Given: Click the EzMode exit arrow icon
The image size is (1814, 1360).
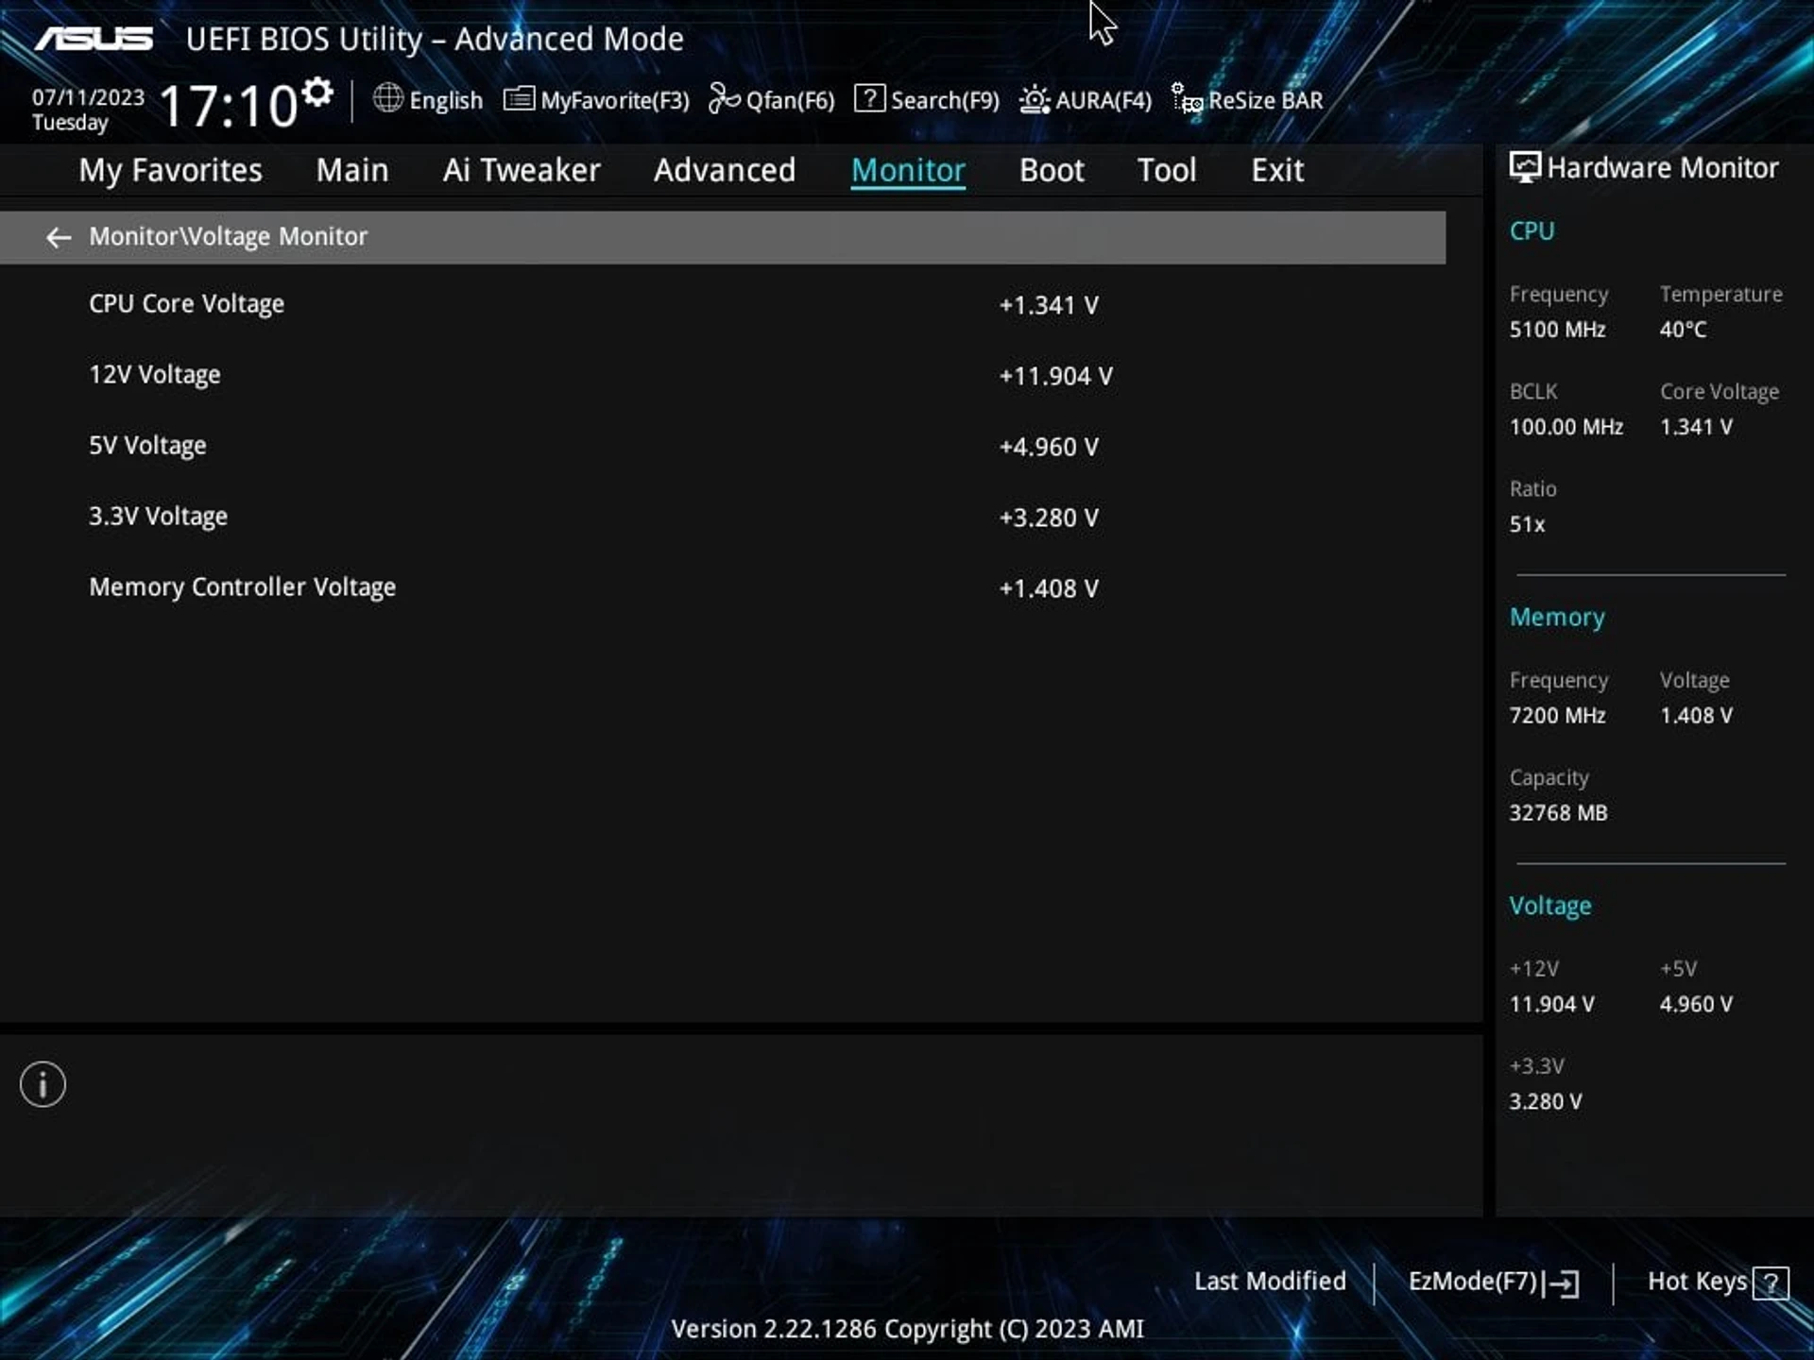Looking at the screenshot, I should [1561, 1283].
